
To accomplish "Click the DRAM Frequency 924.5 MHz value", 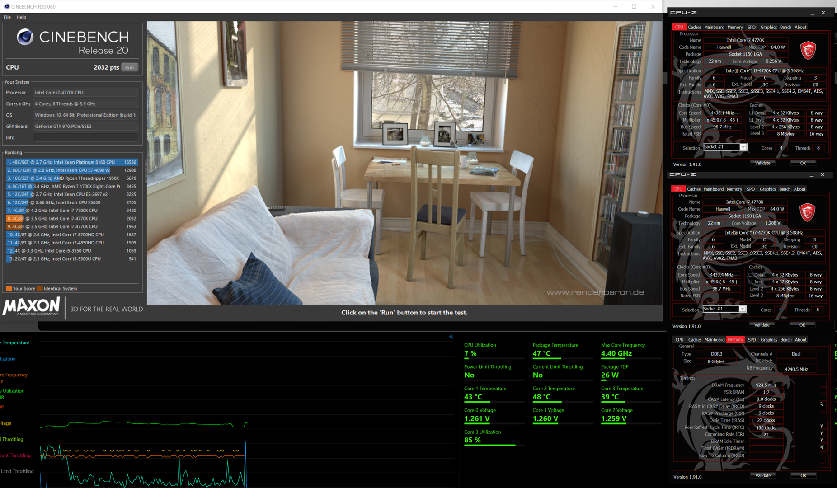I will [766, 385].
